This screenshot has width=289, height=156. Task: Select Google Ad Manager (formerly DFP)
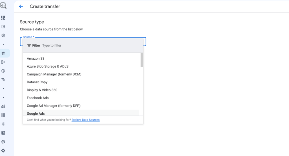(81, 106)
